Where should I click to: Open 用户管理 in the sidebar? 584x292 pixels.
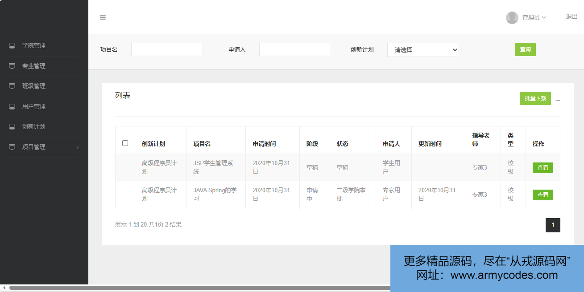coord(34,106)
